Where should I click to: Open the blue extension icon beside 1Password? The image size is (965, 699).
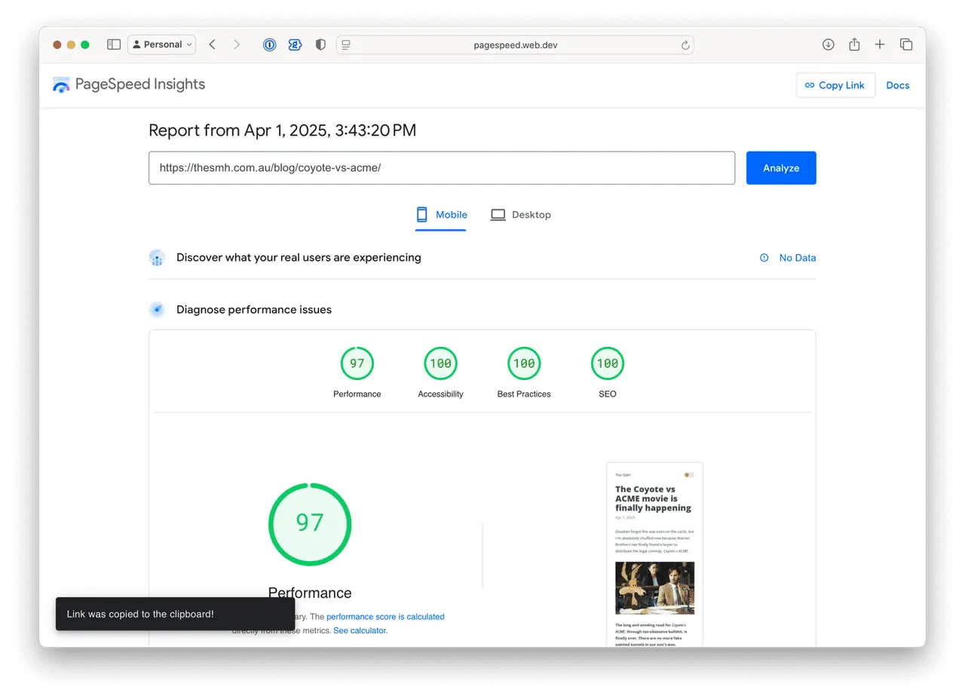295,44
